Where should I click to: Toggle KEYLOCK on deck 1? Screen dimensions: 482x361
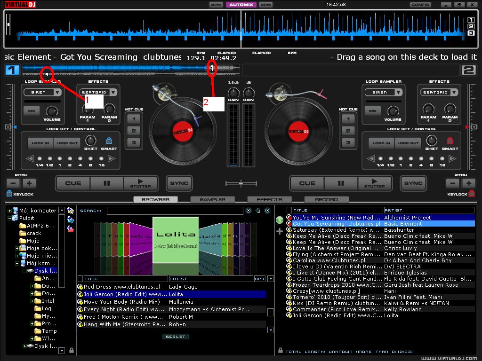pos(9,193)
